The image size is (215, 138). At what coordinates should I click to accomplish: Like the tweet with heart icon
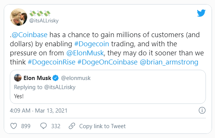coord(14,126)
